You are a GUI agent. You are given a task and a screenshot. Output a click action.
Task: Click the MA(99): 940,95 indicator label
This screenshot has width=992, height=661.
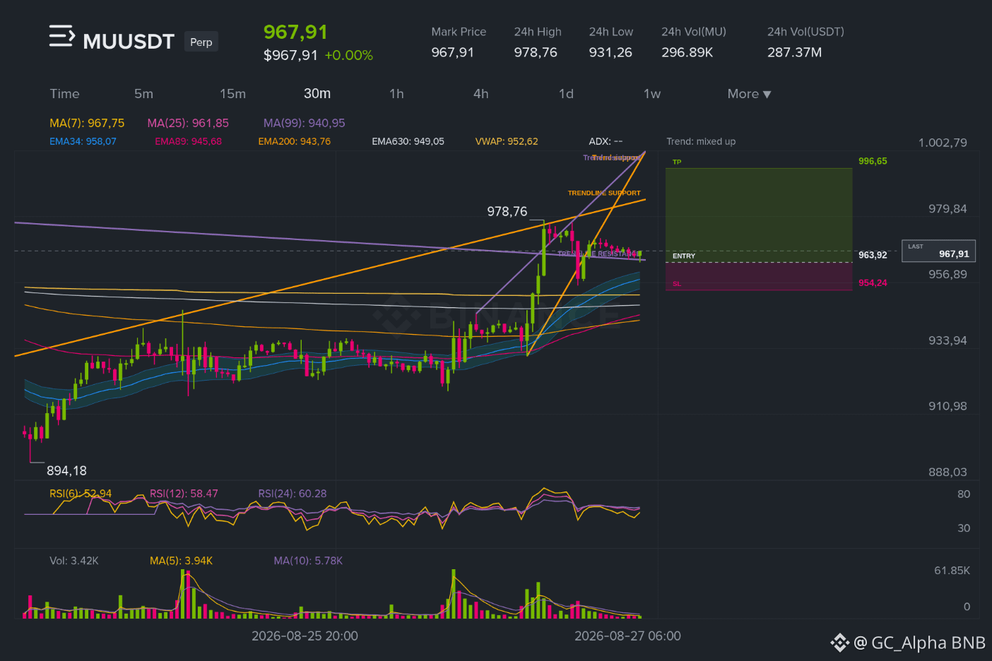coord(305,123)
